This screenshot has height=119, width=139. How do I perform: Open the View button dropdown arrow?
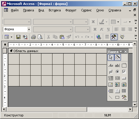click(x=11, y=37)
